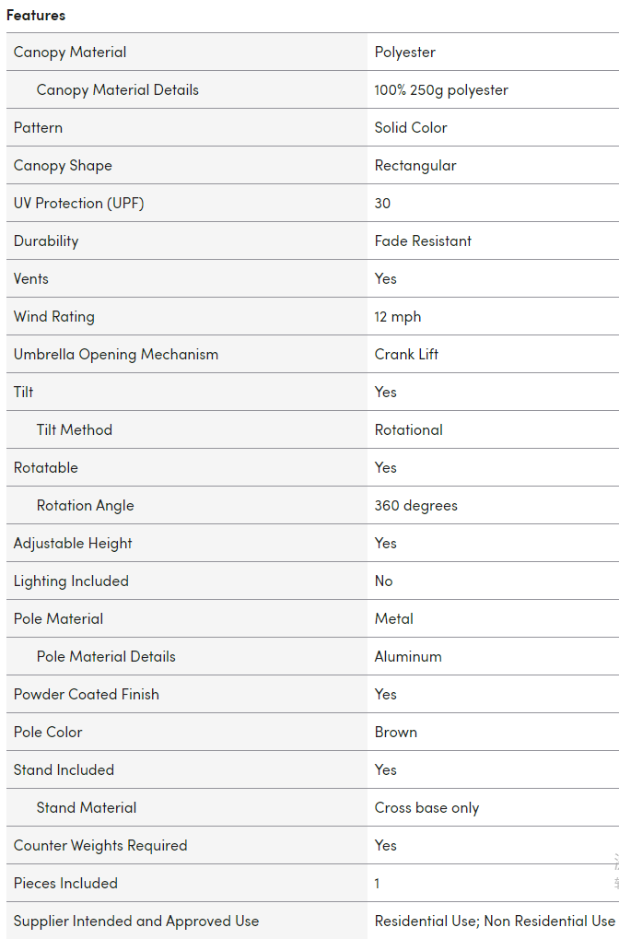The image size is (619, 939).
Task: Select the Fade Resistant durability value
Action: coord(423,241)
